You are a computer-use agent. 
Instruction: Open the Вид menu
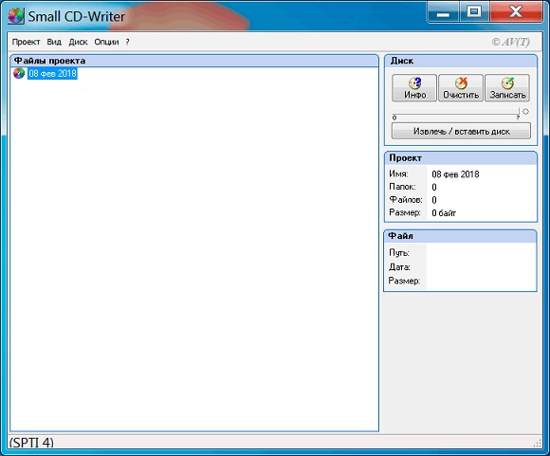54,42
